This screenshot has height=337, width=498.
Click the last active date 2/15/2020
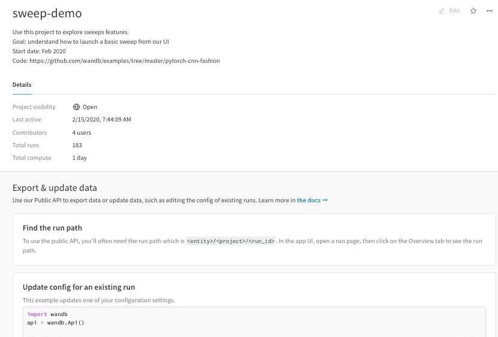click(102, 119)
